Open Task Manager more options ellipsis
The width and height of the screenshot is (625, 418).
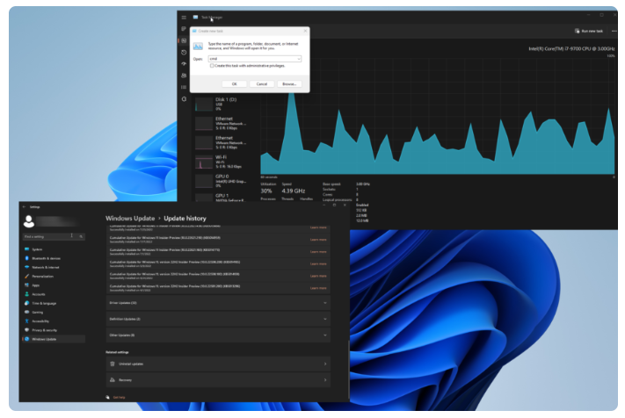pos(614,31)
